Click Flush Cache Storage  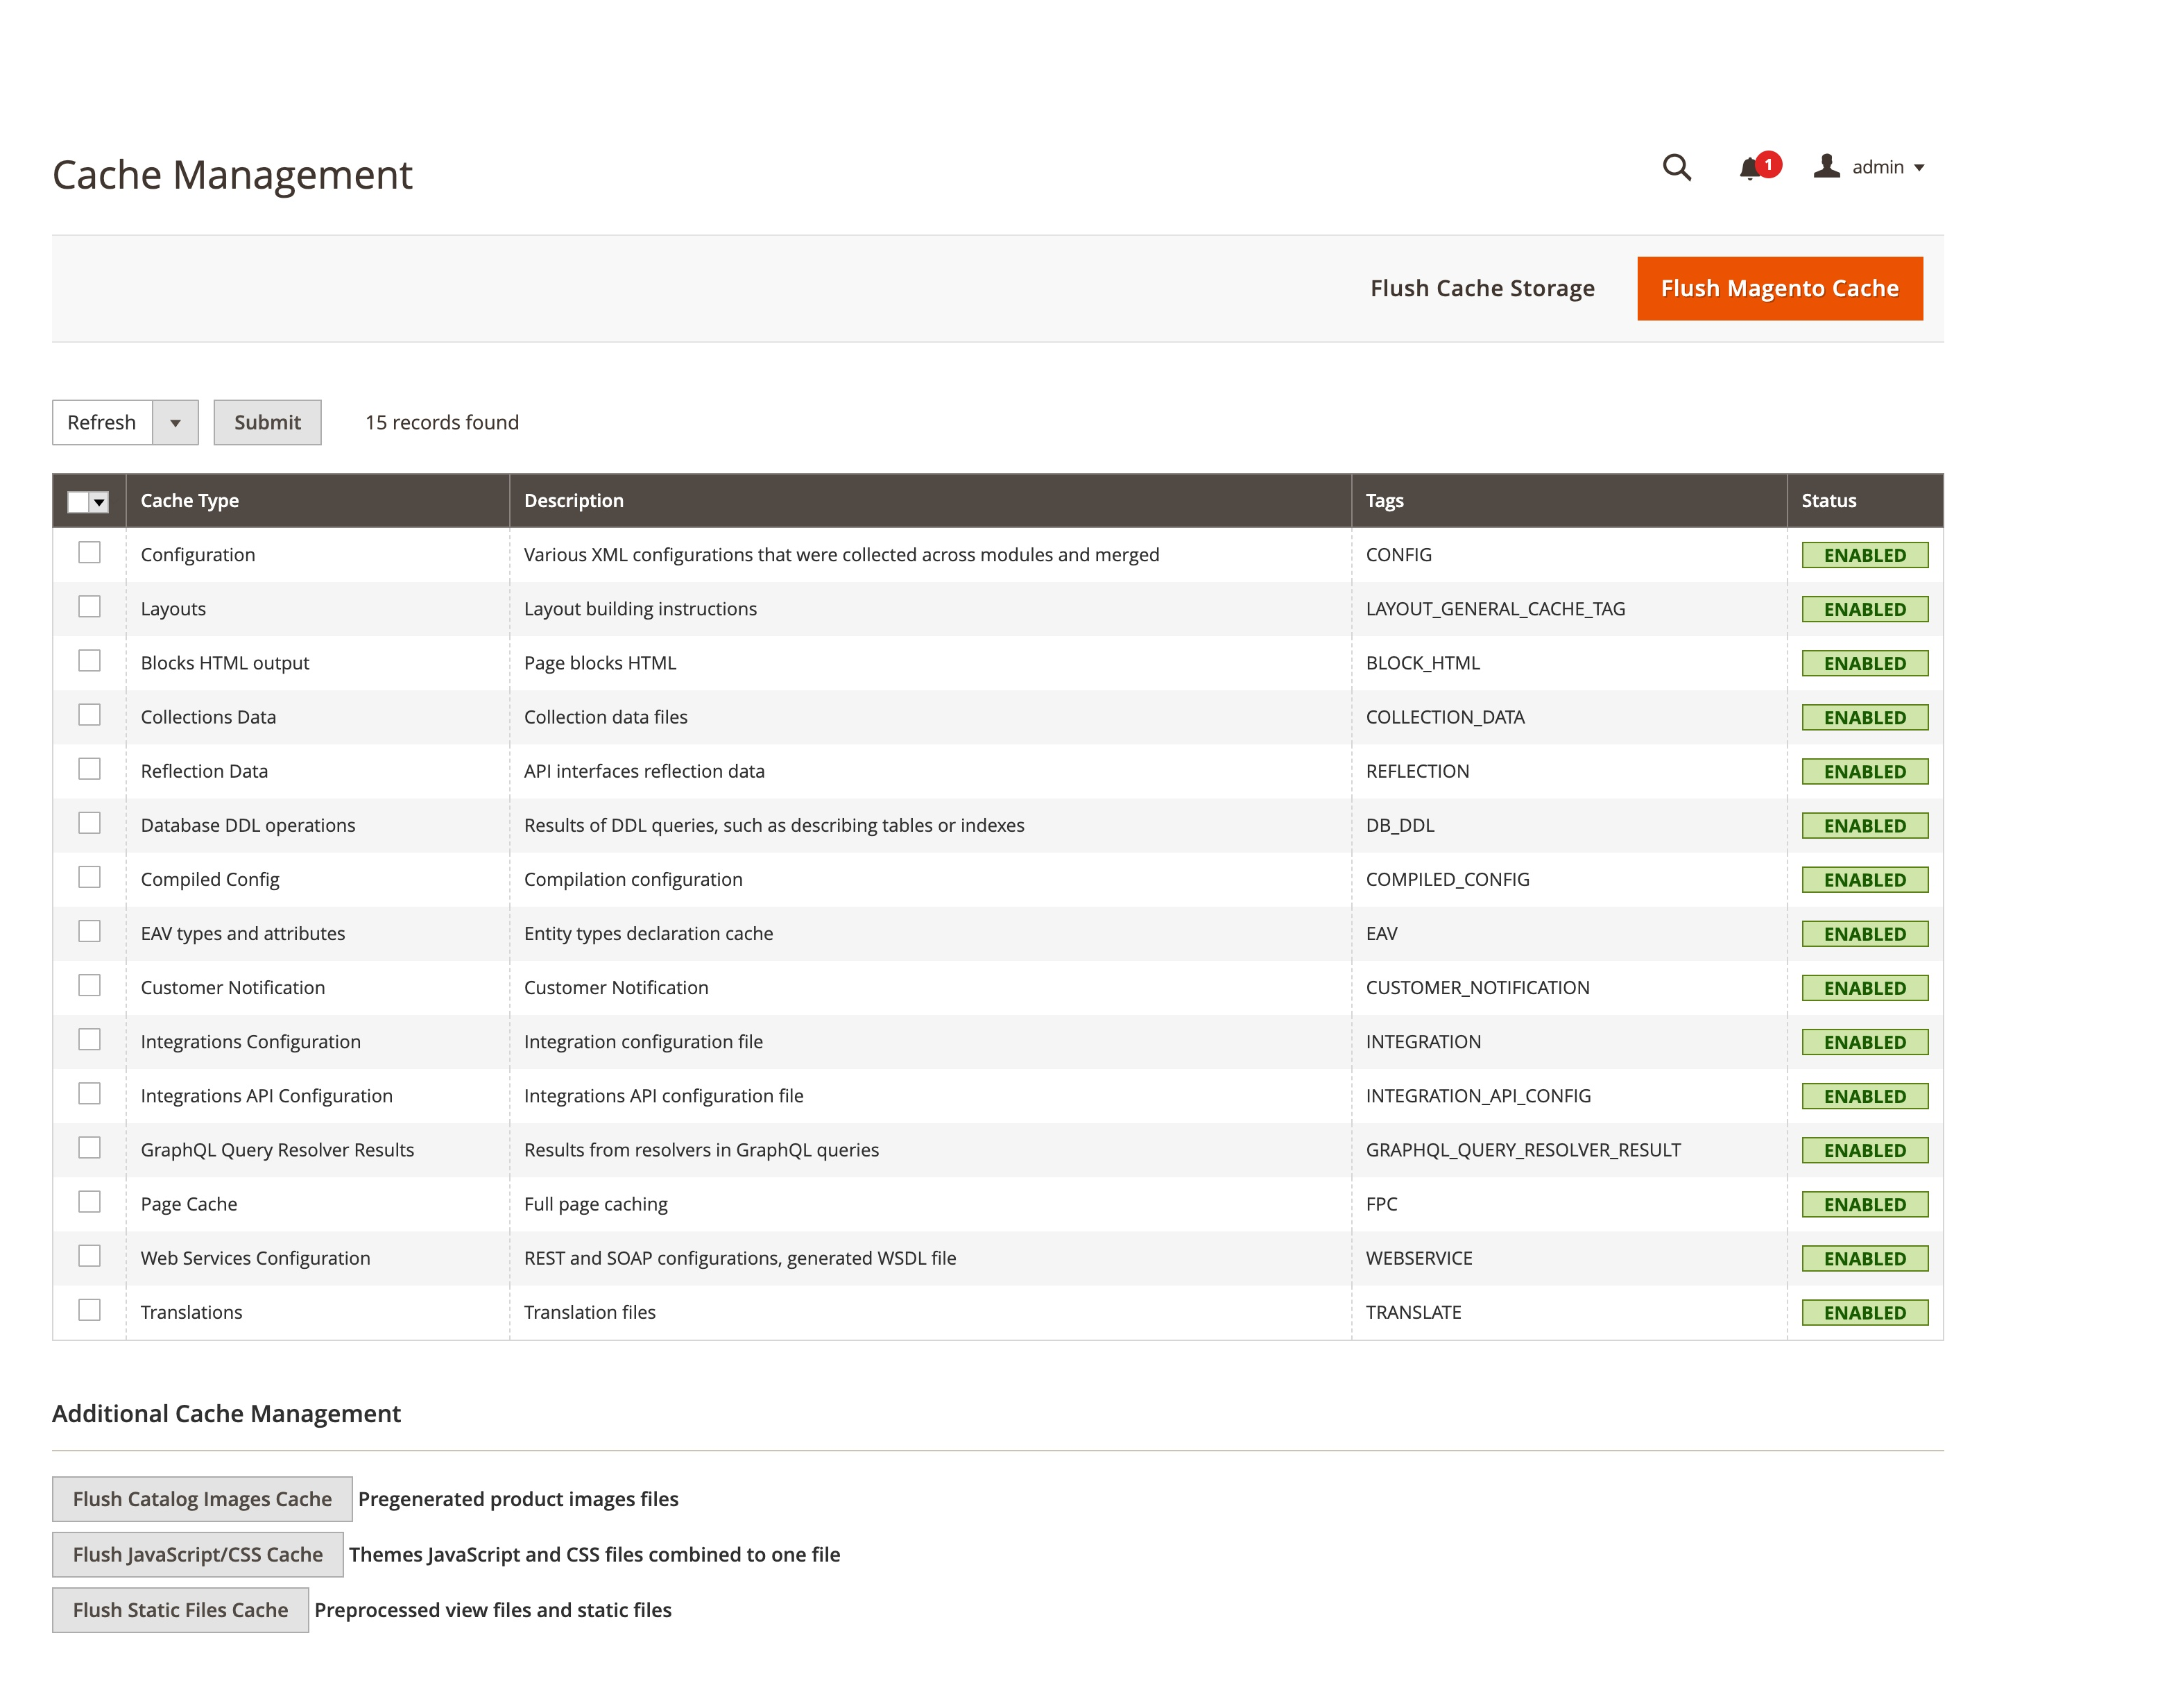click(1482, 288)
